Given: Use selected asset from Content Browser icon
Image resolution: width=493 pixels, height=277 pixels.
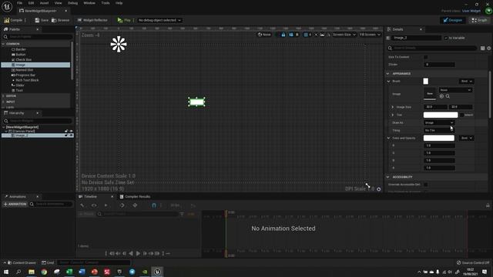Looking at the screenshot, I should pos(441,96).
